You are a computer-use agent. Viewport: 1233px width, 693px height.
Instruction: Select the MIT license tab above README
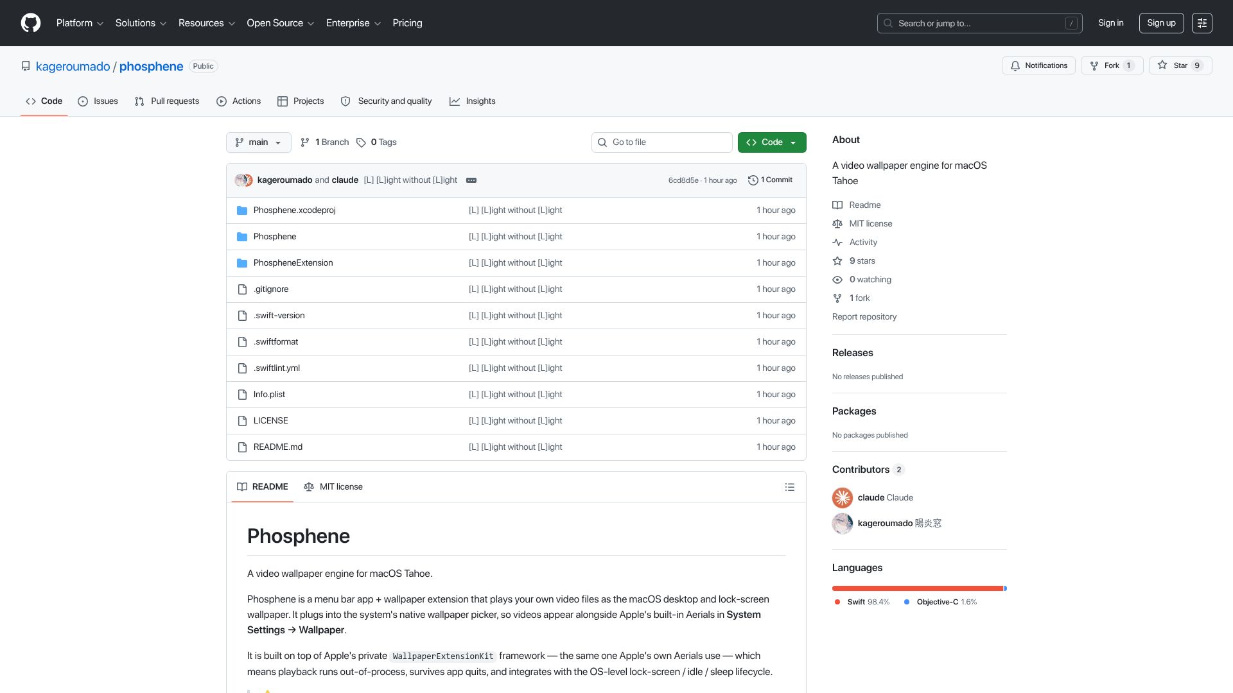[x=333, y=487]
